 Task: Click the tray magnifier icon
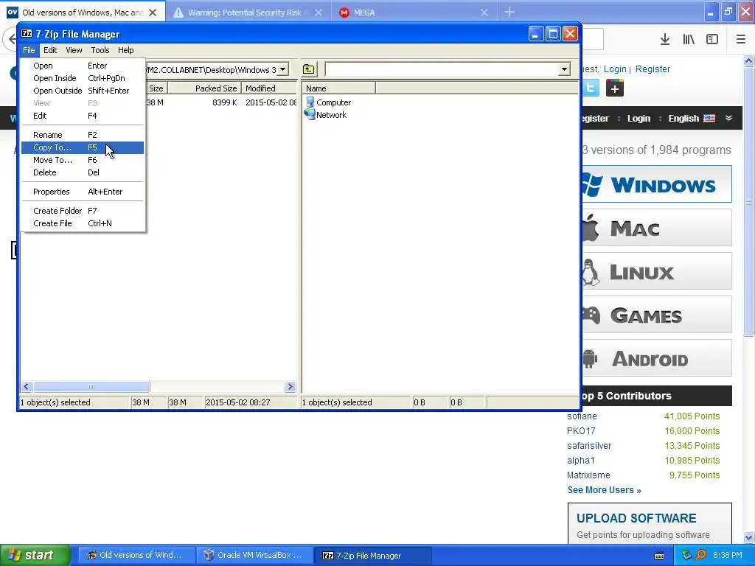point(700,555)
